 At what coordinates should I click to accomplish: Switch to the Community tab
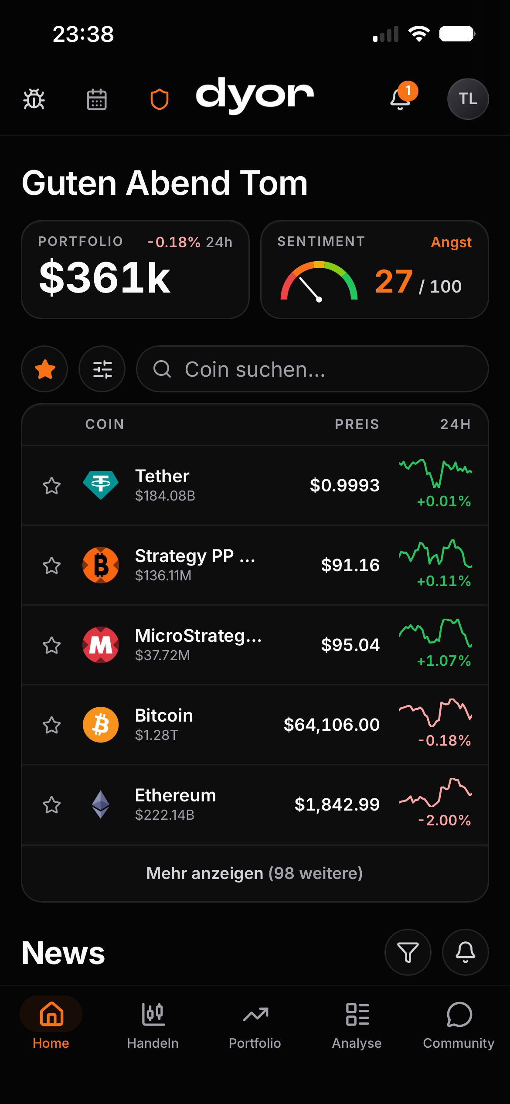(x=459, y=1026)
